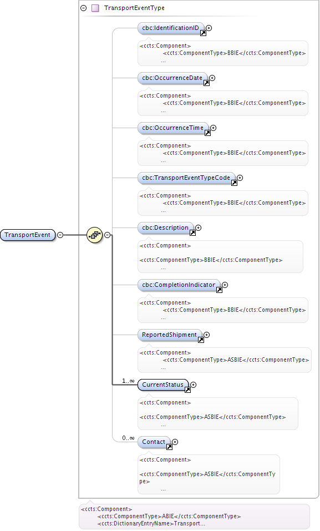The height and width of the screenshot is (531, 320).
Task: Follow reference arrow on Contact element
Action: [169, 447]
